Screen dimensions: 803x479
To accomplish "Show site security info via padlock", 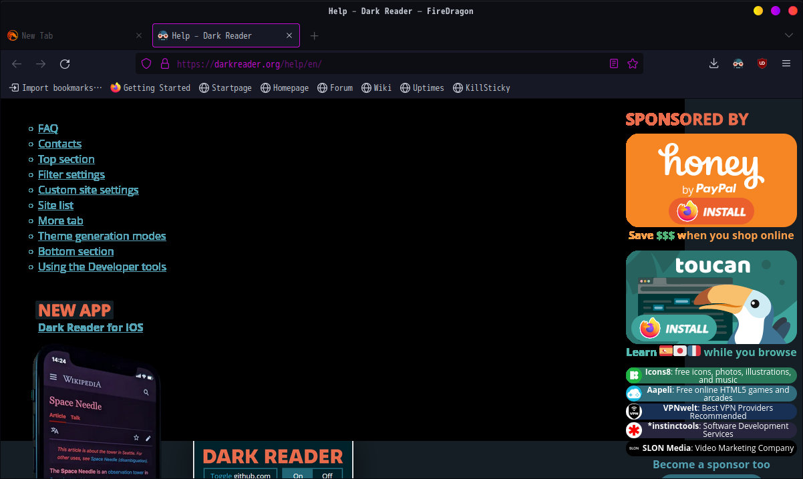I will click(x=164, y=64).
